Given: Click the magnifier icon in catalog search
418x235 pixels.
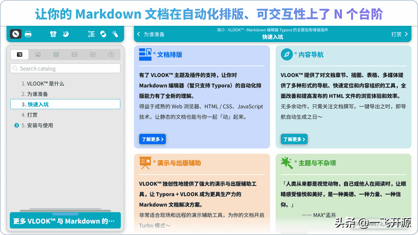Looking at the screenshot, I should (15, 68).
